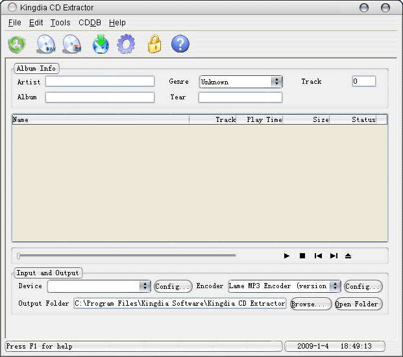Stop playback with the square stop button

click(302, 256)
